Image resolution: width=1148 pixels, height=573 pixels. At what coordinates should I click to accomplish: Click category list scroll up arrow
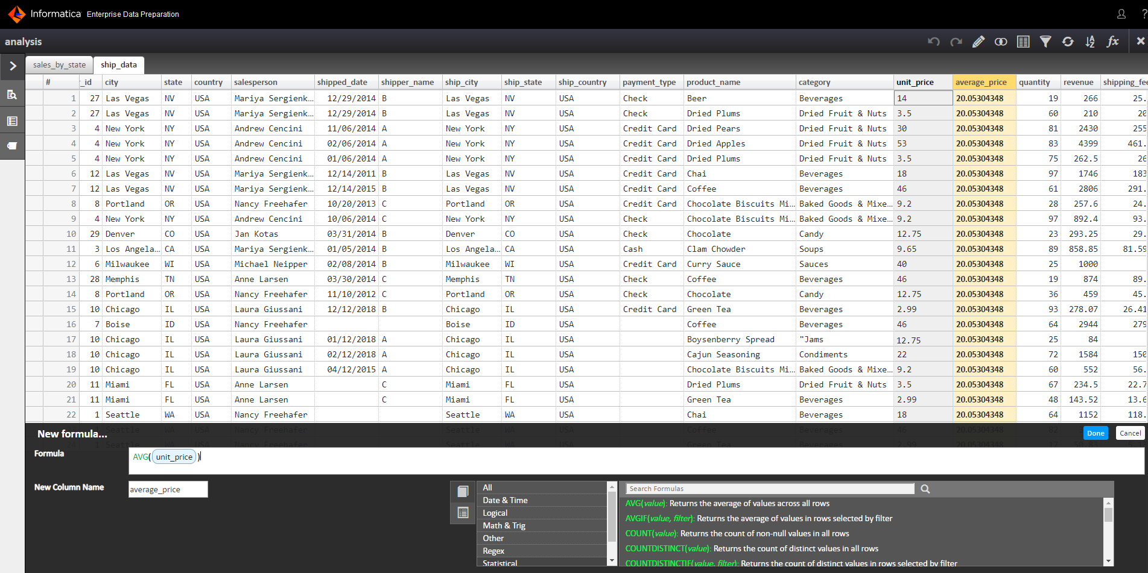pos(612,486)
